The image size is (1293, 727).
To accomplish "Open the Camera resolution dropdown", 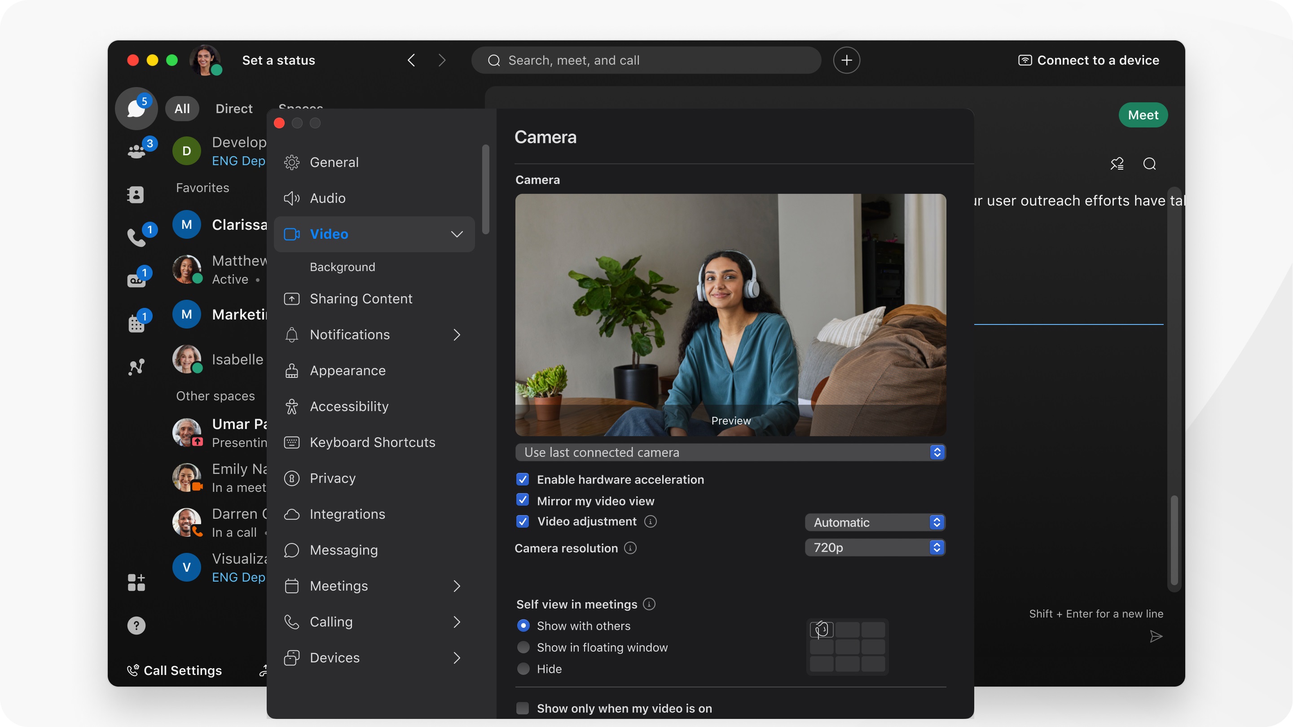I will (875, 547).
